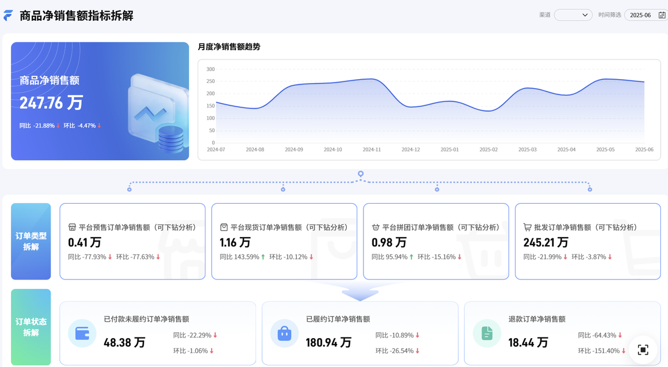Click 环比 -77.63% in presale card

pos(138,257)
